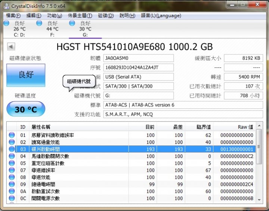Viewport: 269px width, 211px height.
Task: Click status orb icon of attribute 07
Action: (12, 170)
